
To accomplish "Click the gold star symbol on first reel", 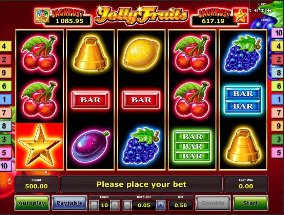I will (x=40, y=146).
